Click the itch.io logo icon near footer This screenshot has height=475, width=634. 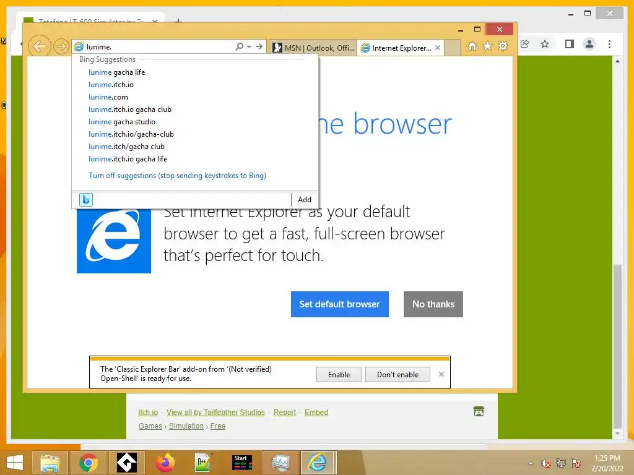pyautogui.click(x=479, y=411)
